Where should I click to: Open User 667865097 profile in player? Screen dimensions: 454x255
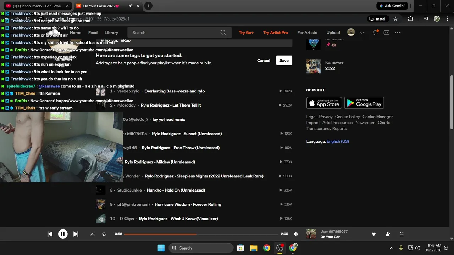tap(334, 232)
